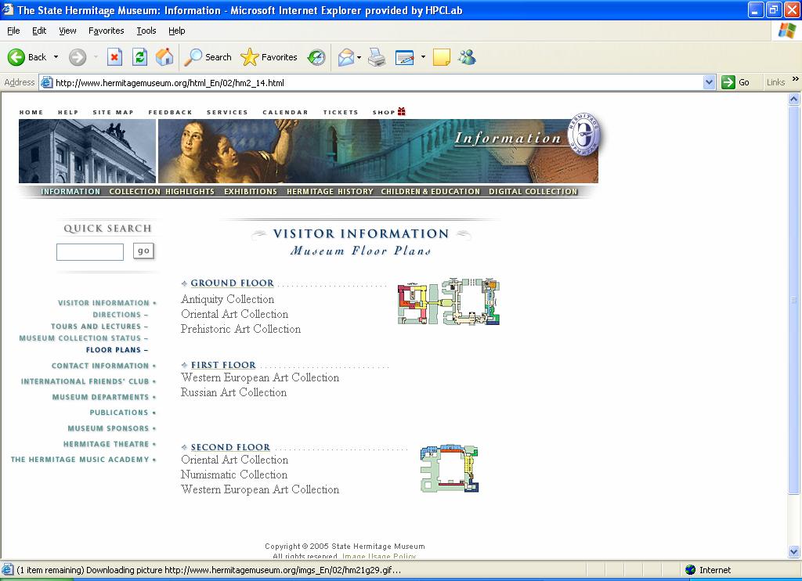Open the Messenger people icon
802x581 pixels.
467,57
